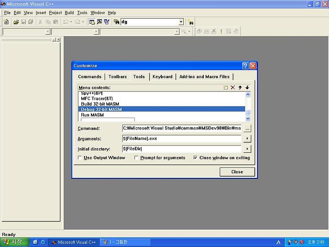Click the Search binoculars icon after find box
The height and width of the screenshot is (247, 329).
click(x=191, y=22)
